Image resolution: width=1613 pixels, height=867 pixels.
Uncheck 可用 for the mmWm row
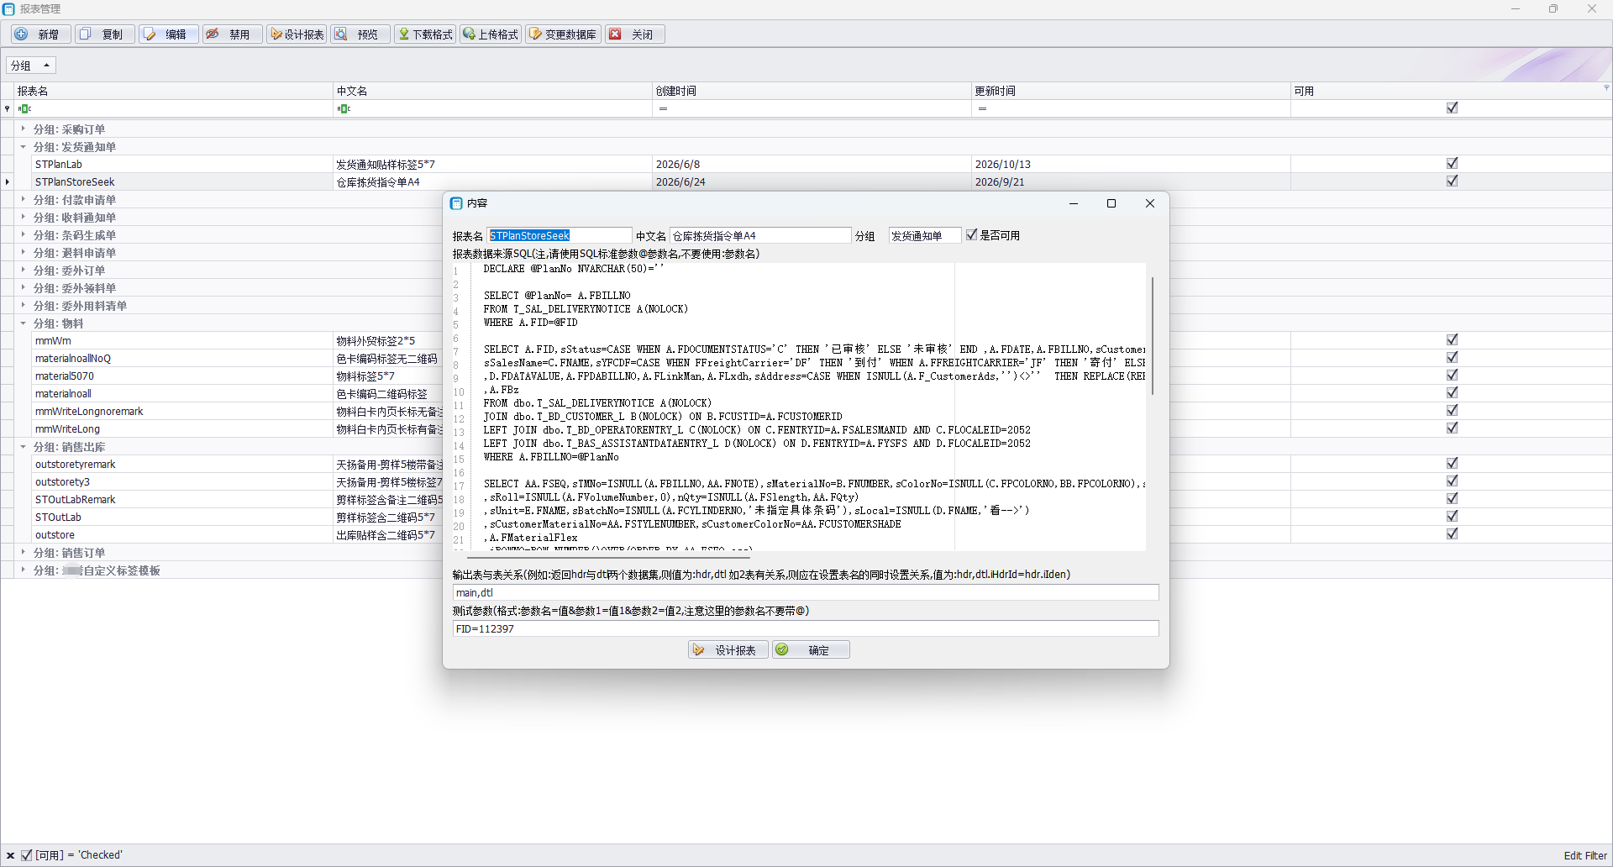[x=1452, y=340]
